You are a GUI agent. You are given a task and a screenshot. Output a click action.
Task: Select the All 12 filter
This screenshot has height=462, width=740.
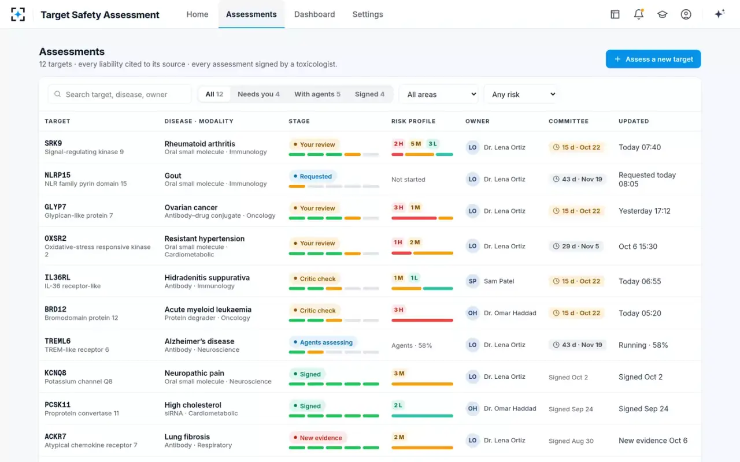214,94
